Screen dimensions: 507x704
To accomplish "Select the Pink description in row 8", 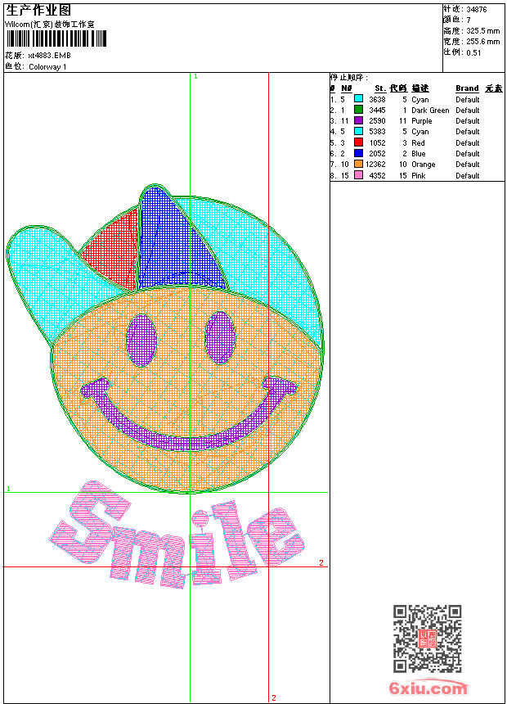I will [x=418, y=175].
